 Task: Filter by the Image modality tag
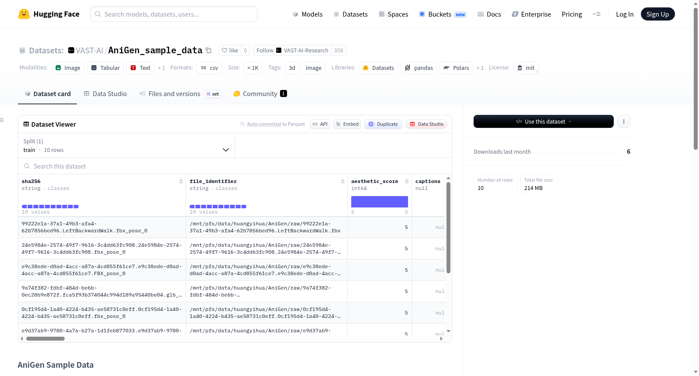tap(68, 68)
